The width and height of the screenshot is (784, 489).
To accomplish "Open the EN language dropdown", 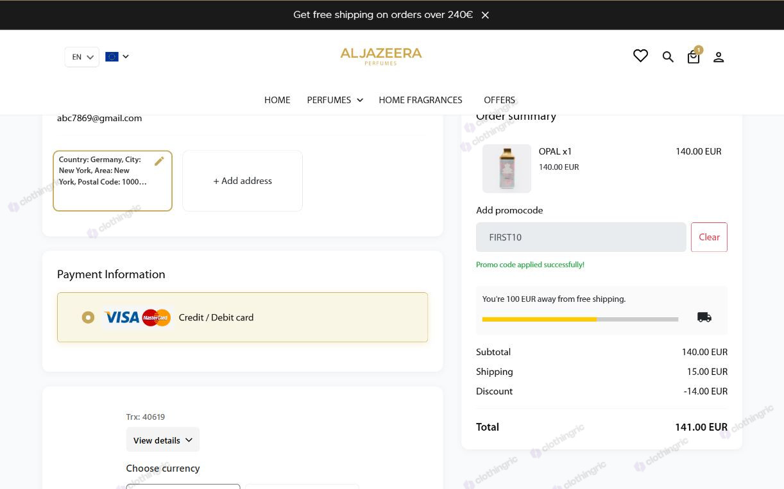I will coord(82,57).
